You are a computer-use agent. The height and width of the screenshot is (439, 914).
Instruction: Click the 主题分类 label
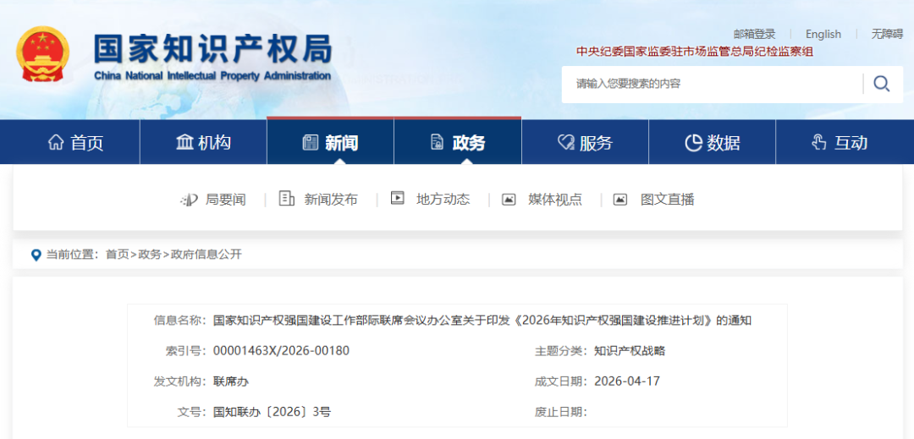tap(561, 350)
